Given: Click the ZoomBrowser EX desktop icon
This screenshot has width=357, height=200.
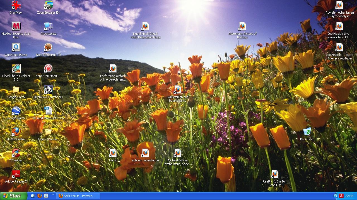Looking at the screenshot, I should point(48,6).
